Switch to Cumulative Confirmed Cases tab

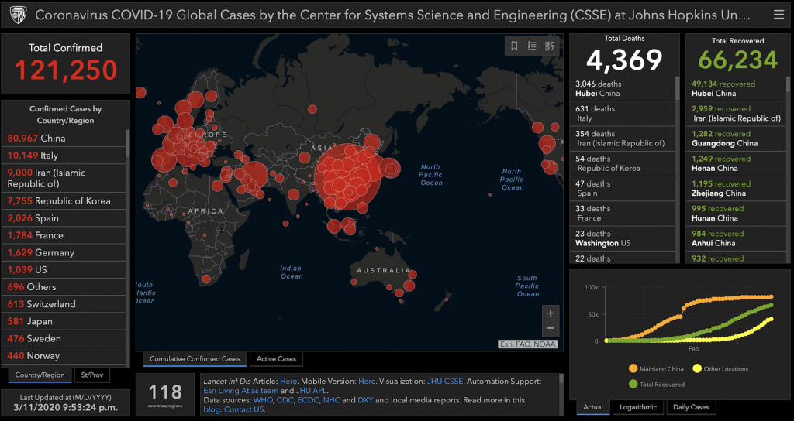(x=195, y=359)
